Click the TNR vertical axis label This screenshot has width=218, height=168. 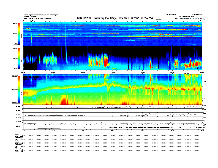click(22, 94)
